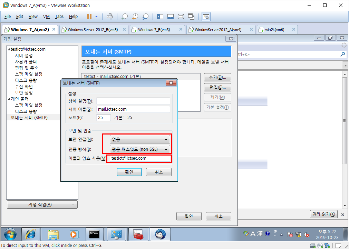Click the Action Center flag tray icon

pos(290,234)
